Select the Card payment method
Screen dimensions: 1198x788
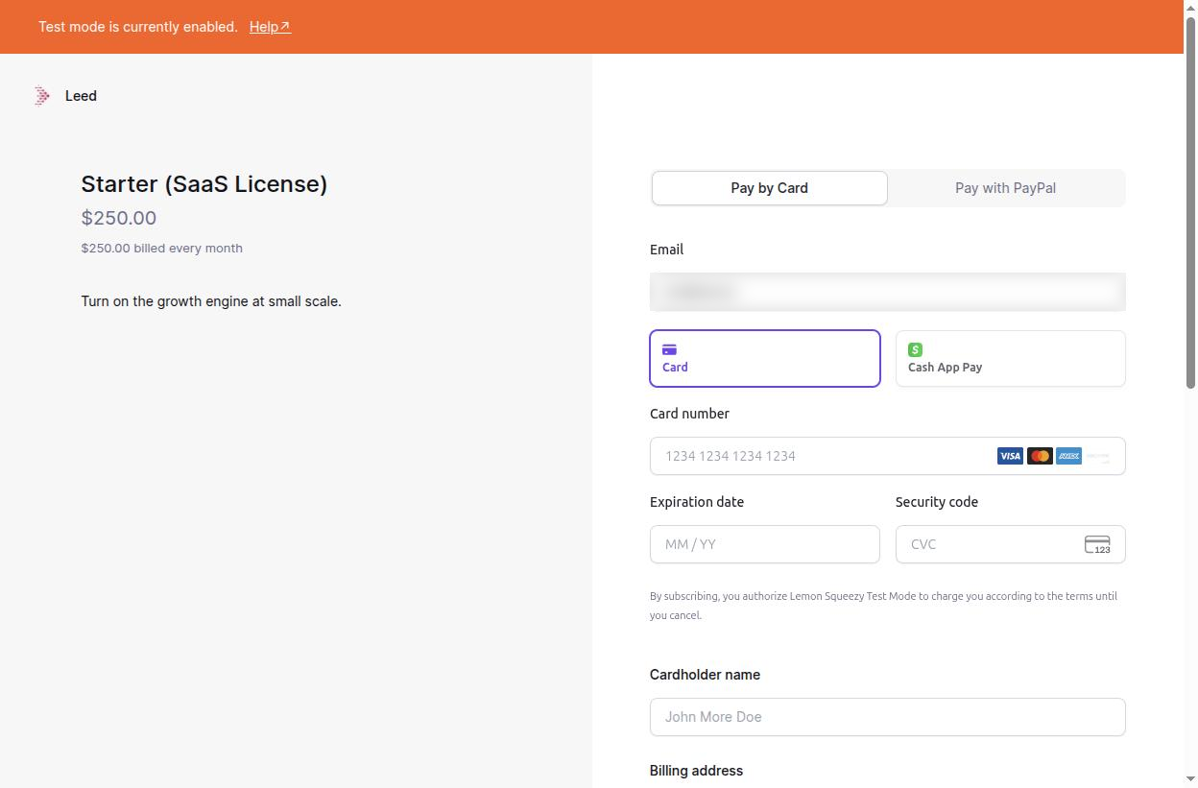coord(765,358)
